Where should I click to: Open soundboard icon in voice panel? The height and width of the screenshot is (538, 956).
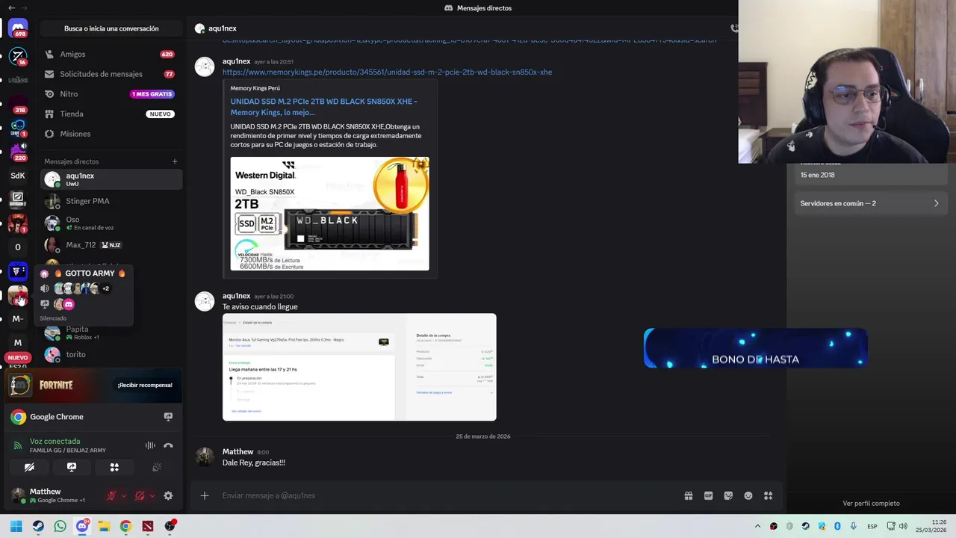click(157, 467)
